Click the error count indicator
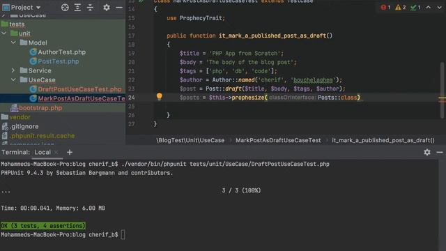Viewport: 446px width, 251px height. click(x=385, y=8)
